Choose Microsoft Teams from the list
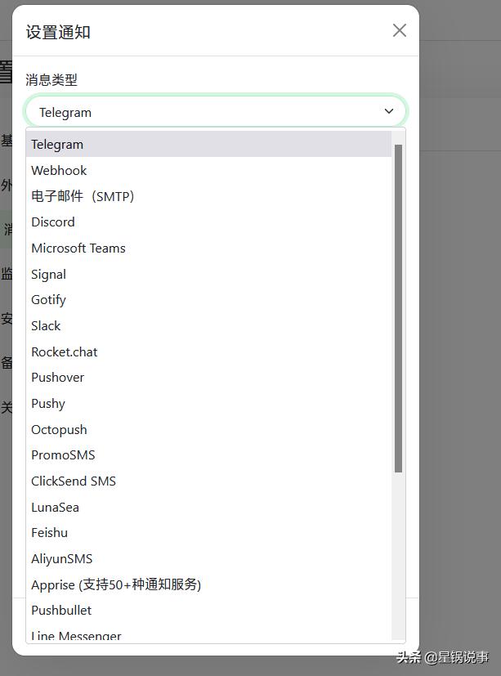Screen dimensions: 501x676 208,248
